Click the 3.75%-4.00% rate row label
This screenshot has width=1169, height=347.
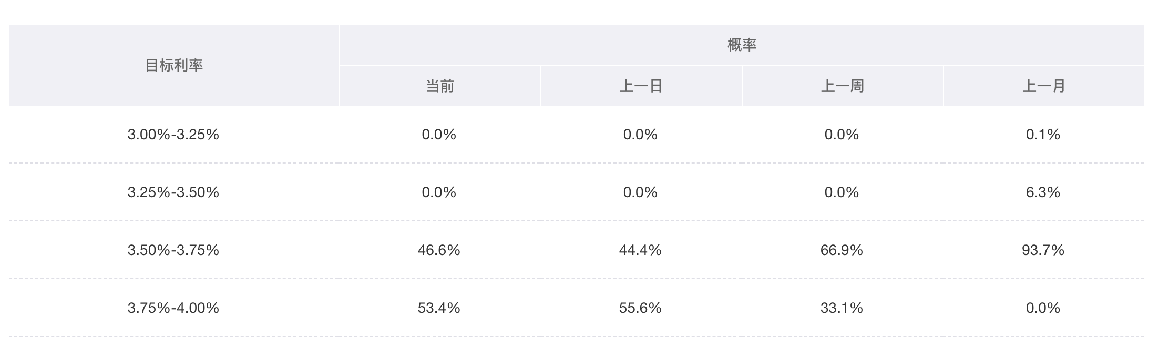[173, 308]
